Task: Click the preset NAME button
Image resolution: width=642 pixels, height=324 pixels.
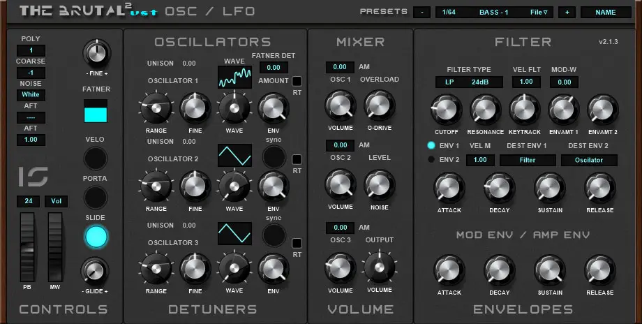Action: click(x=606, y=13)
